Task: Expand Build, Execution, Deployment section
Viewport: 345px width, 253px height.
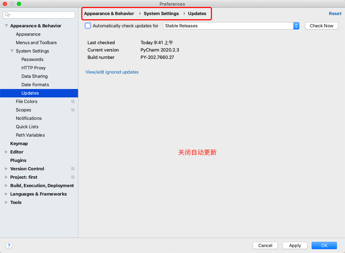Action: 6,186
